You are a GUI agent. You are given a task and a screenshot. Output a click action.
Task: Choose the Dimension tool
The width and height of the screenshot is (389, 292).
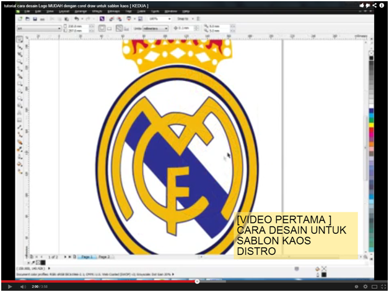pyautogui.click(x=20, y=127)
